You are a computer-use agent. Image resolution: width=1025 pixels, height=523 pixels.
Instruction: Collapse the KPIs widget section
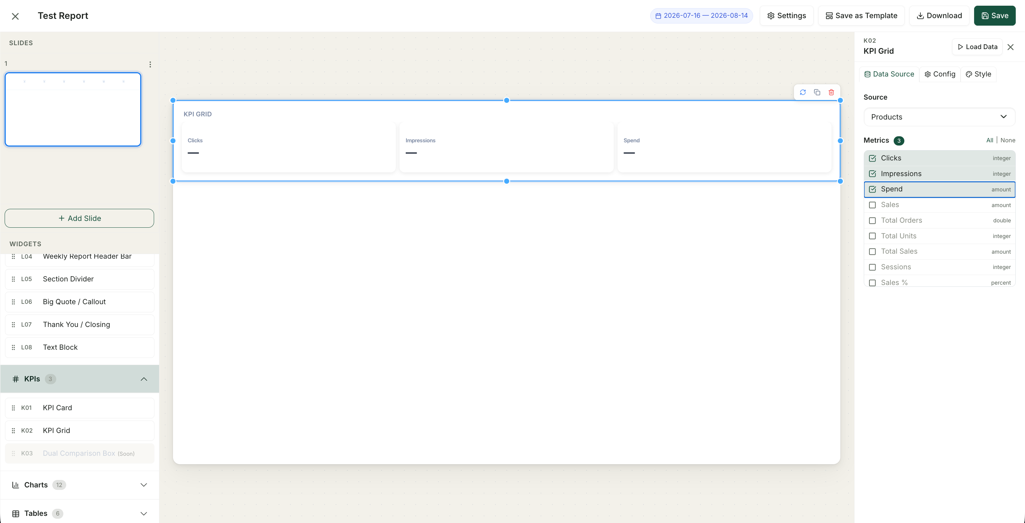coord(144,379)
